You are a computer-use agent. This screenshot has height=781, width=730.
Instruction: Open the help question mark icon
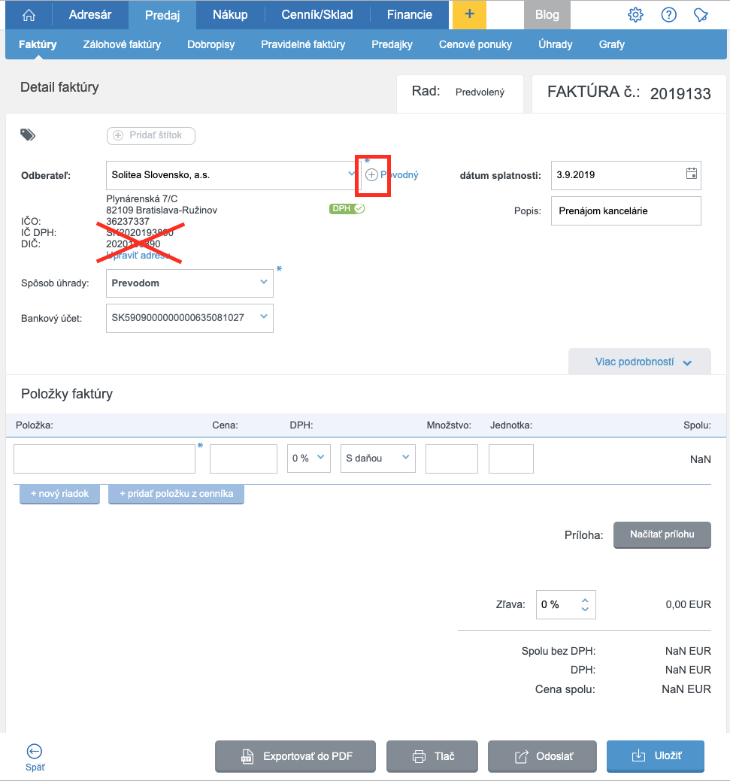[x=668, y=15]
